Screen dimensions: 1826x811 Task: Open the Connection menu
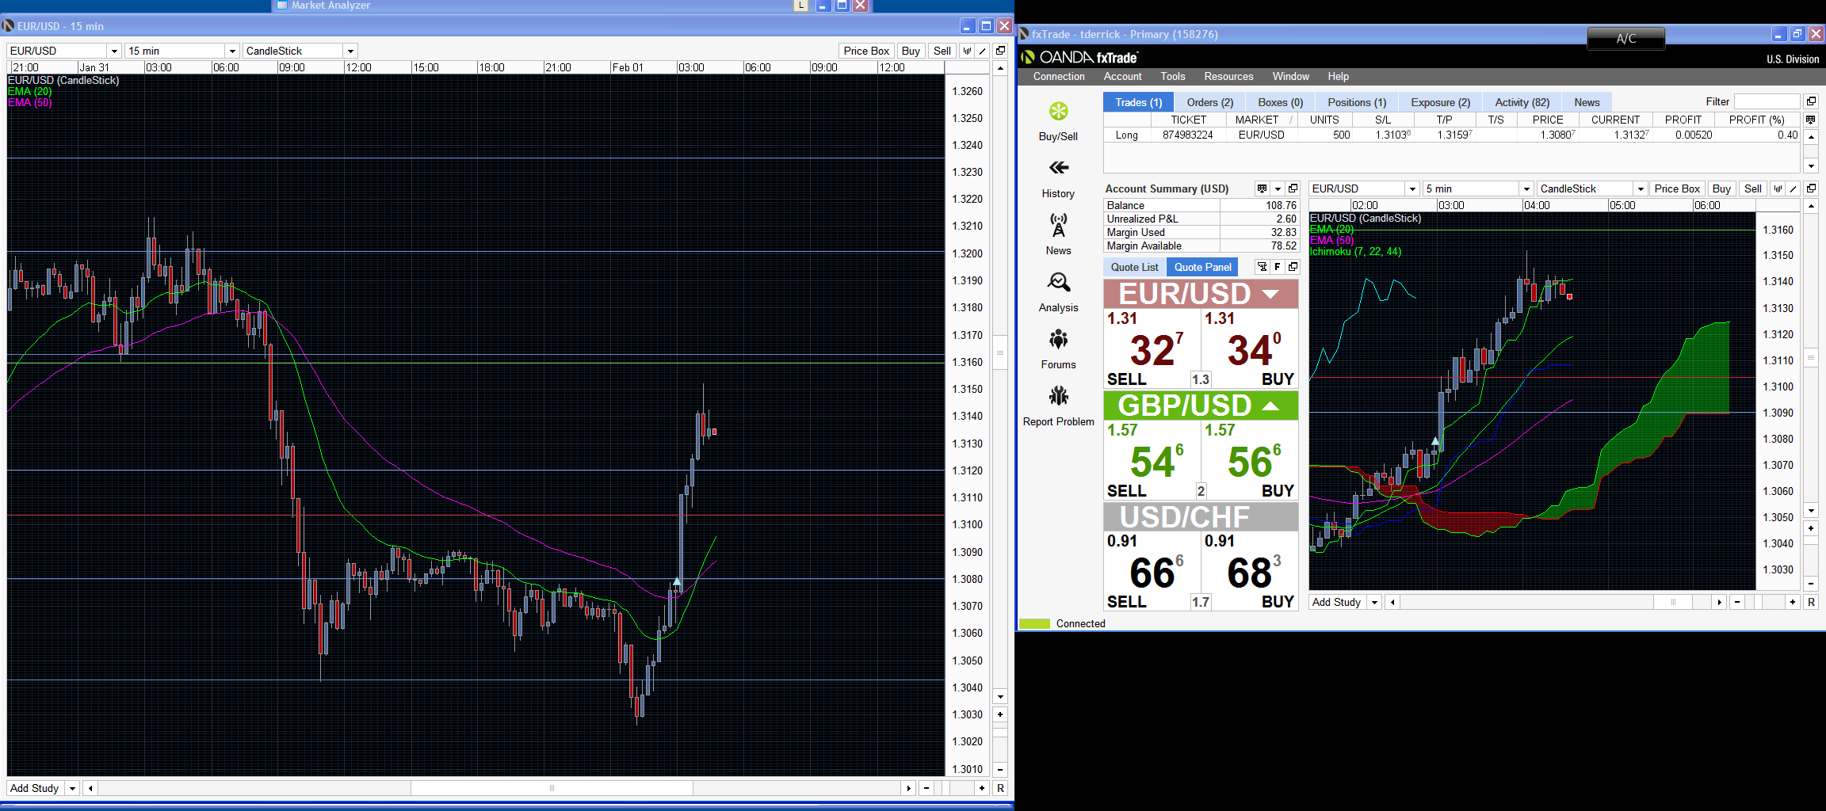(1059, 76)
